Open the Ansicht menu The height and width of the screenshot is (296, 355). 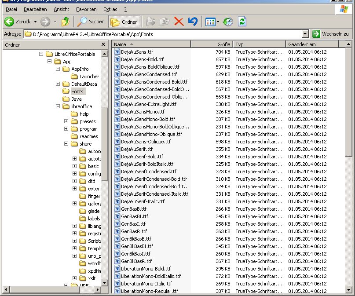(61, 10)
